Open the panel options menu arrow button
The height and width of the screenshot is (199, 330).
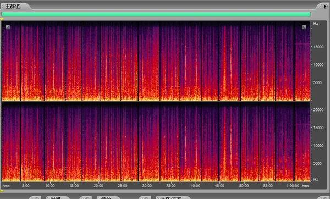[x=325, y=6]
